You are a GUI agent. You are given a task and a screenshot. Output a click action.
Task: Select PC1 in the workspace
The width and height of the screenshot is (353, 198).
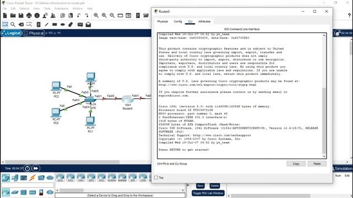90,122
